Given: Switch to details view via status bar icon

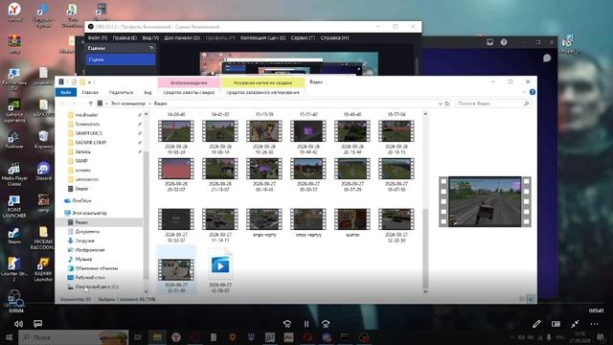Looking at the screenshot, I should (x=521, y=299).
